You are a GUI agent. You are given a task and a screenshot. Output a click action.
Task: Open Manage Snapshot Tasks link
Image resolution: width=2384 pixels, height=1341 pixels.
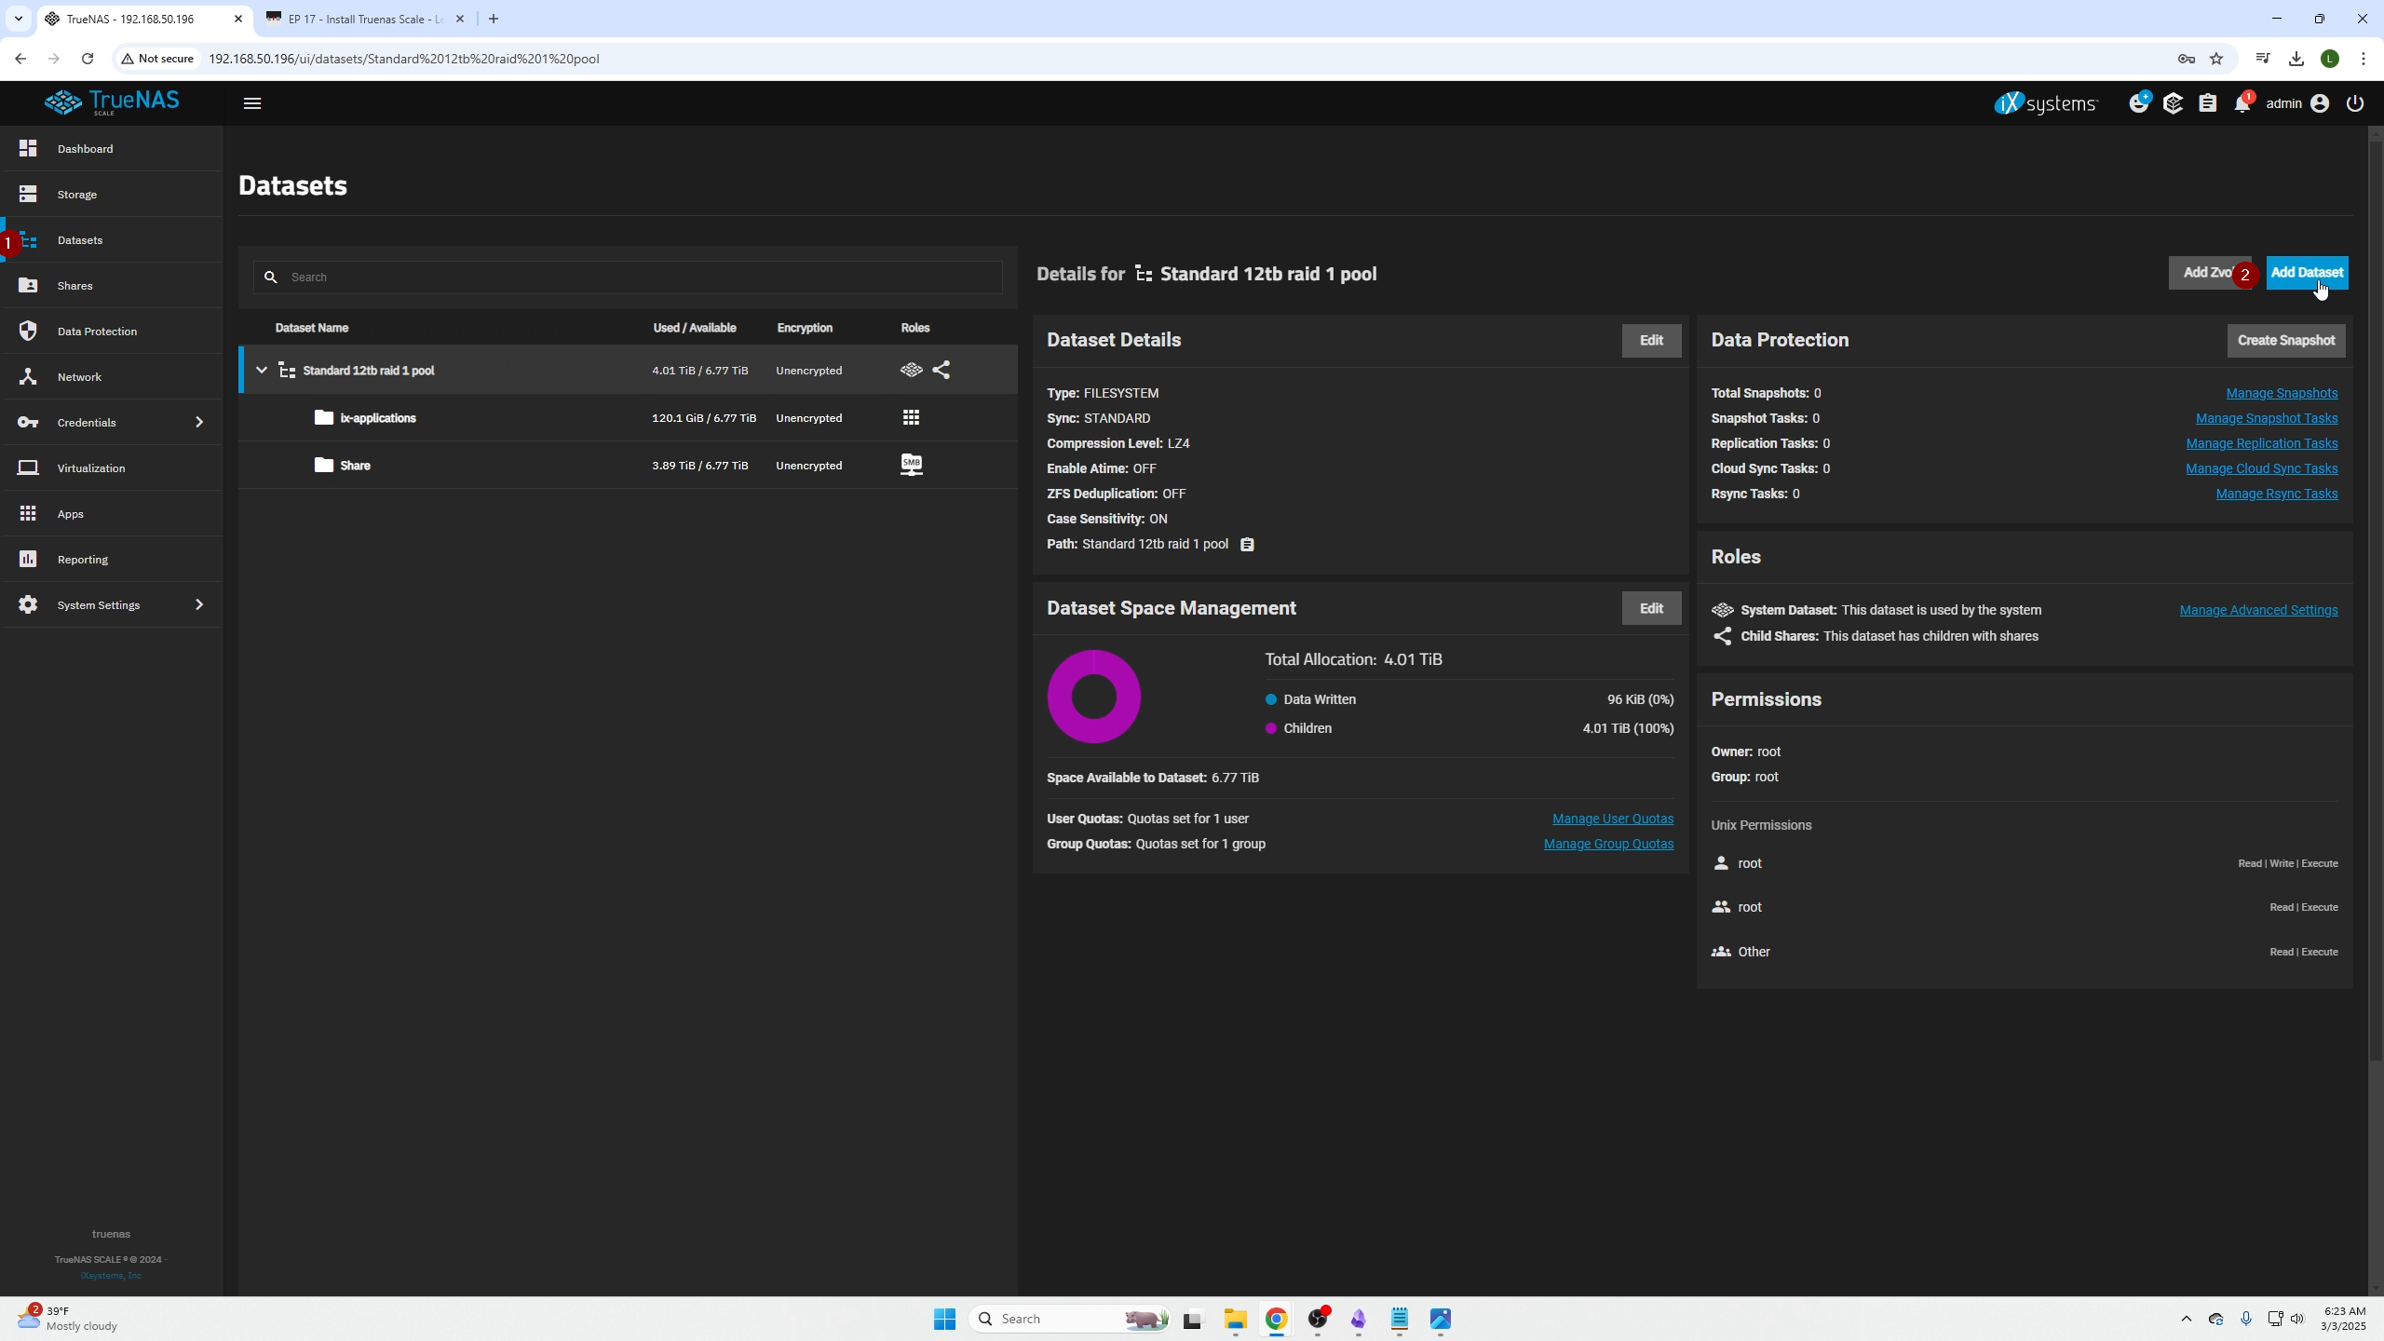click(2267, 418)
